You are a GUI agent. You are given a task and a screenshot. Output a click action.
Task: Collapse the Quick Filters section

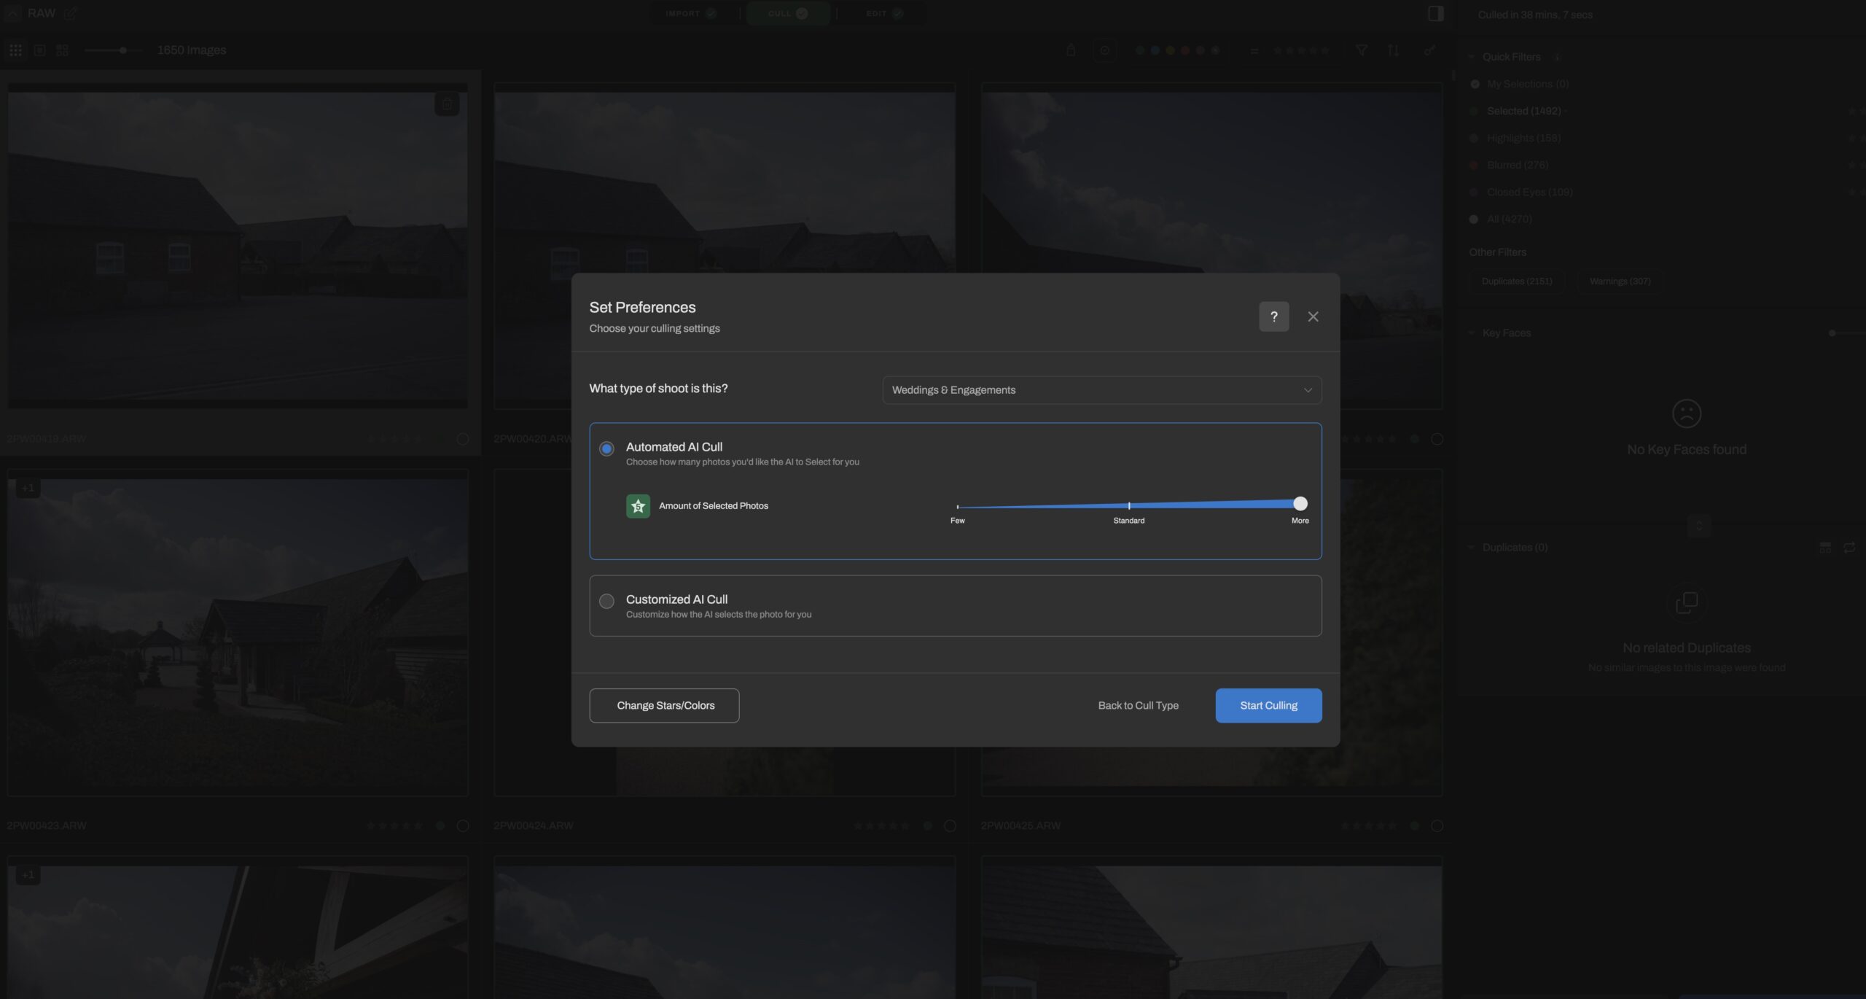point(1472,57)
